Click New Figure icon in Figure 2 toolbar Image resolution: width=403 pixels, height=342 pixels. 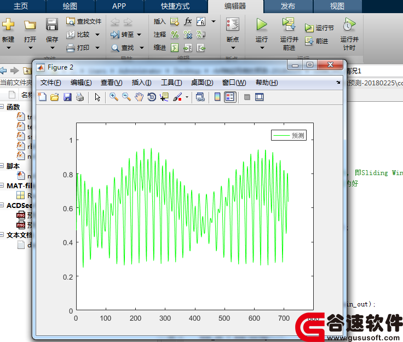pyautogui.click(x=42, y=97)
